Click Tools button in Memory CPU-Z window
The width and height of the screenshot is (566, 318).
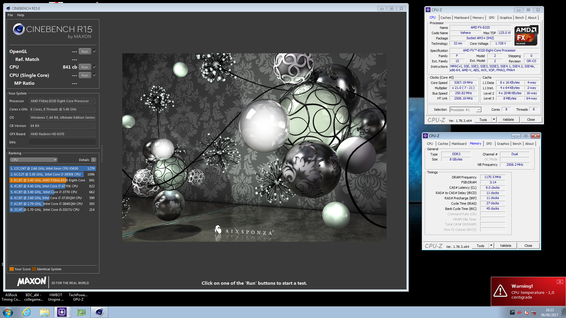[x=481, y=246]
